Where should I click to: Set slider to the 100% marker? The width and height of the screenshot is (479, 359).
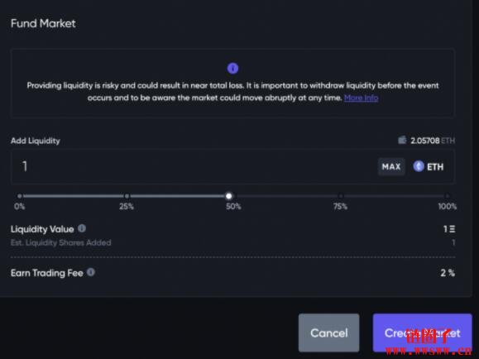coord(448,196)
